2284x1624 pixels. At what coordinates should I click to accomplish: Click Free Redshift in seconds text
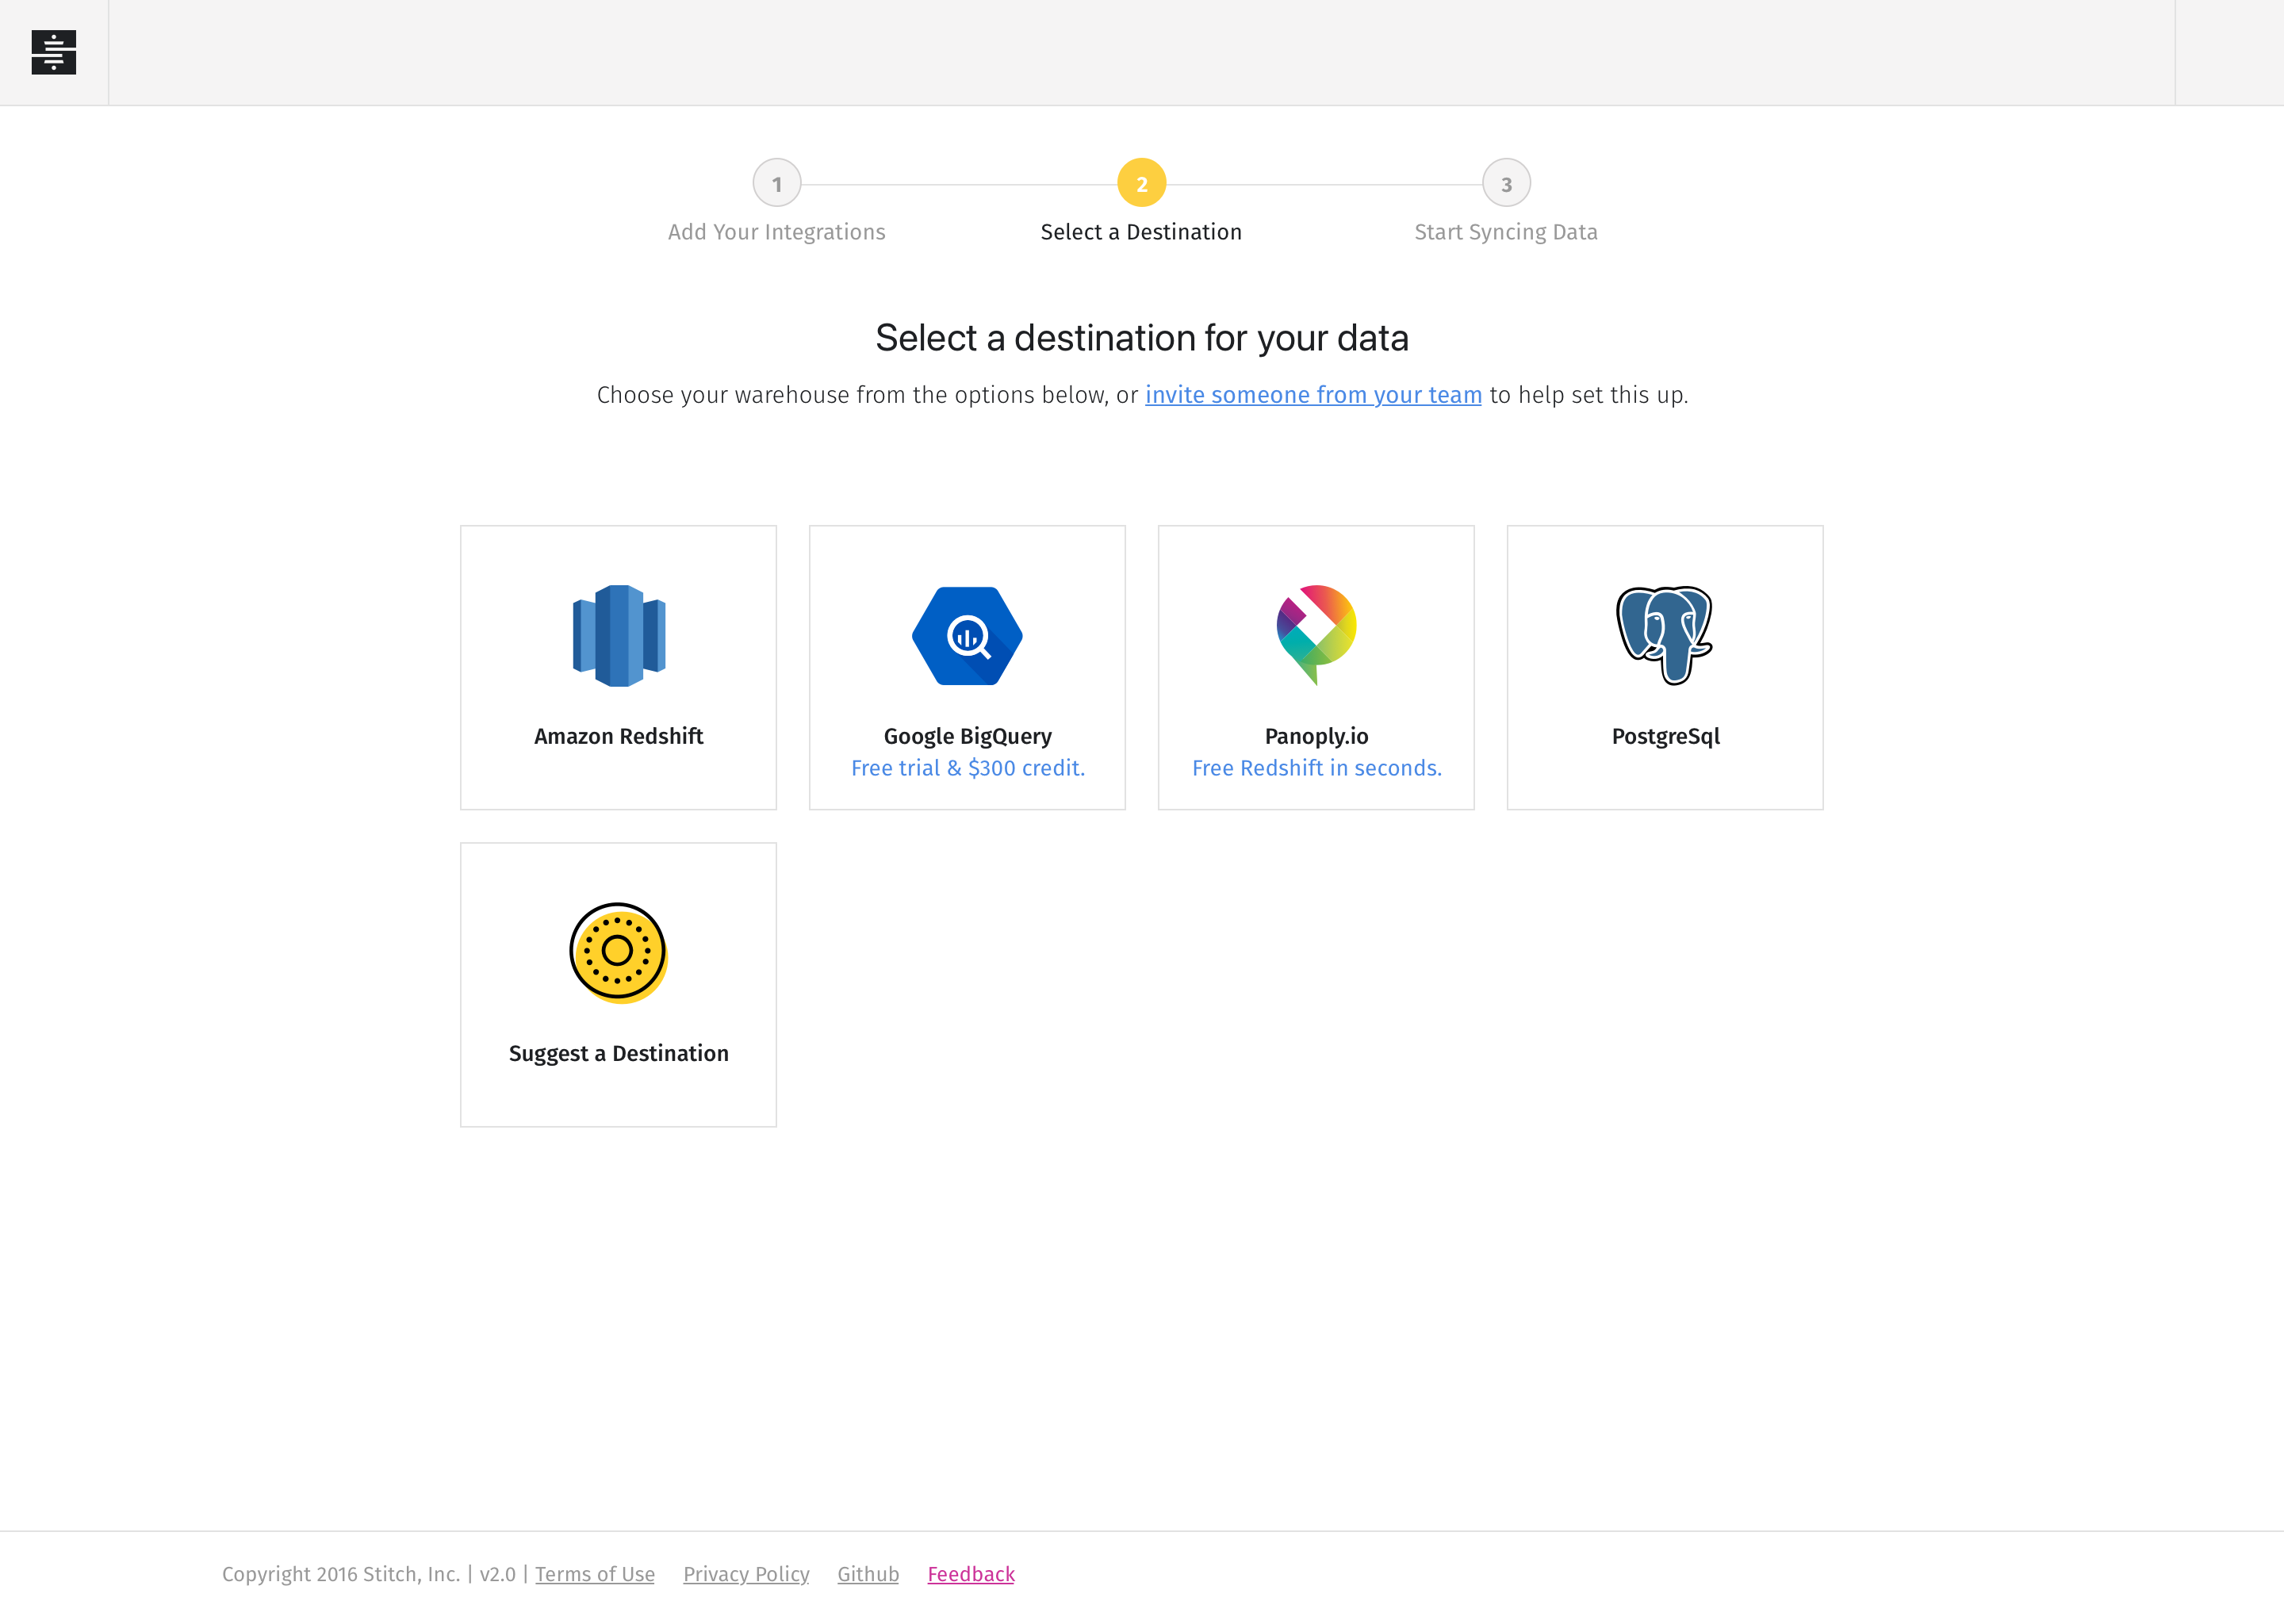tap(1316, 768)
